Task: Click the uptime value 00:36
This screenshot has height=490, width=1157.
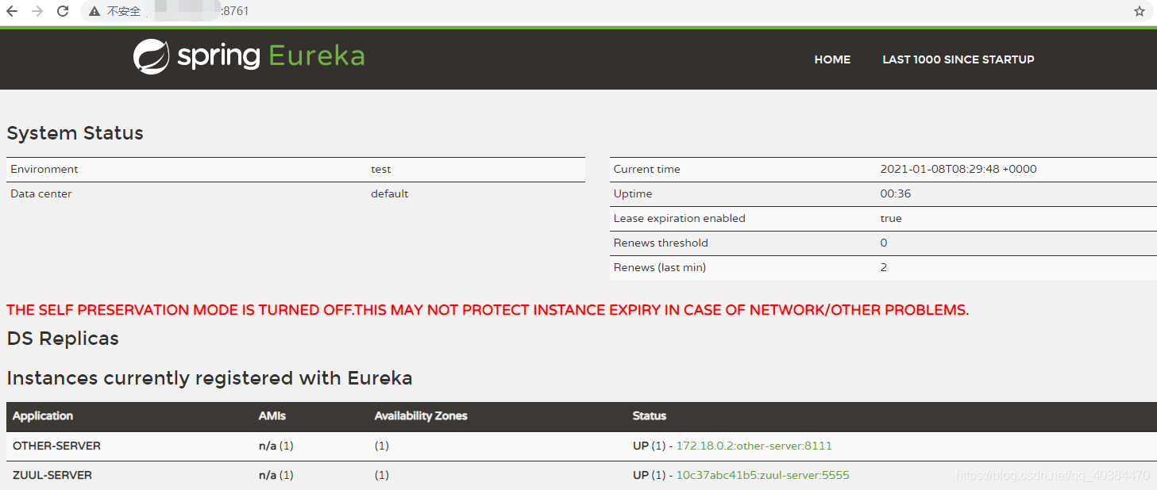Action: click(894, 193)
